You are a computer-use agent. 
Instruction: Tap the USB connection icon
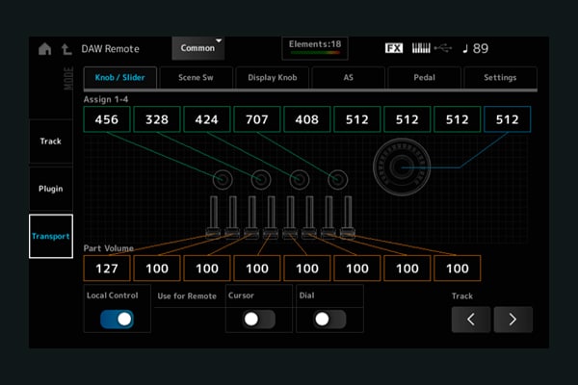pyautogui.click(x=443, y=48)
